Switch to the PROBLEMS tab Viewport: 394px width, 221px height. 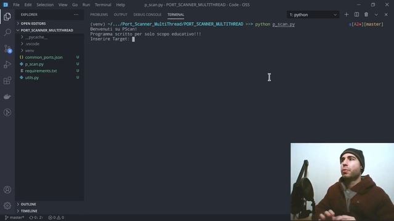[99, 15]
